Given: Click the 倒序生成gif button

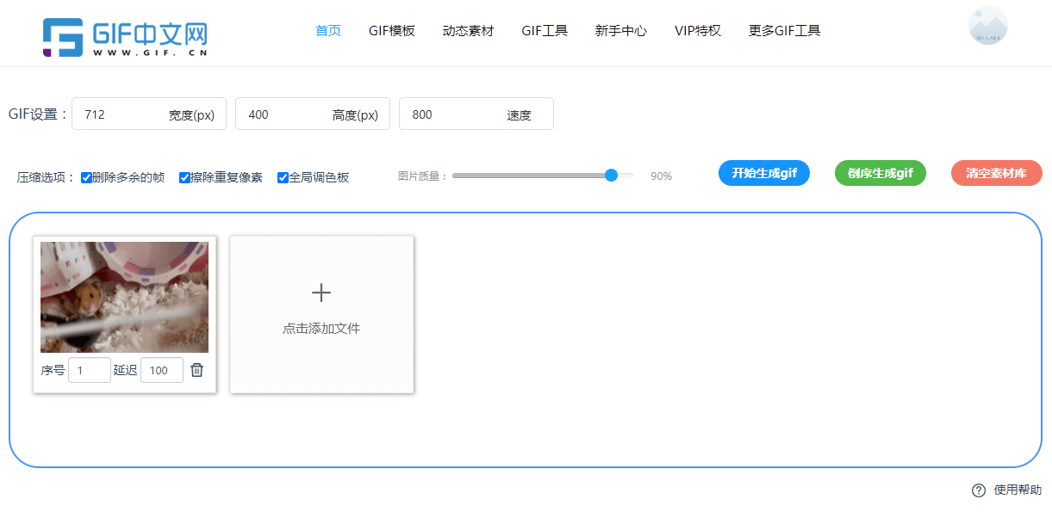Looking at the screenshot, I should pyautogui.click(x=881, y=173).
